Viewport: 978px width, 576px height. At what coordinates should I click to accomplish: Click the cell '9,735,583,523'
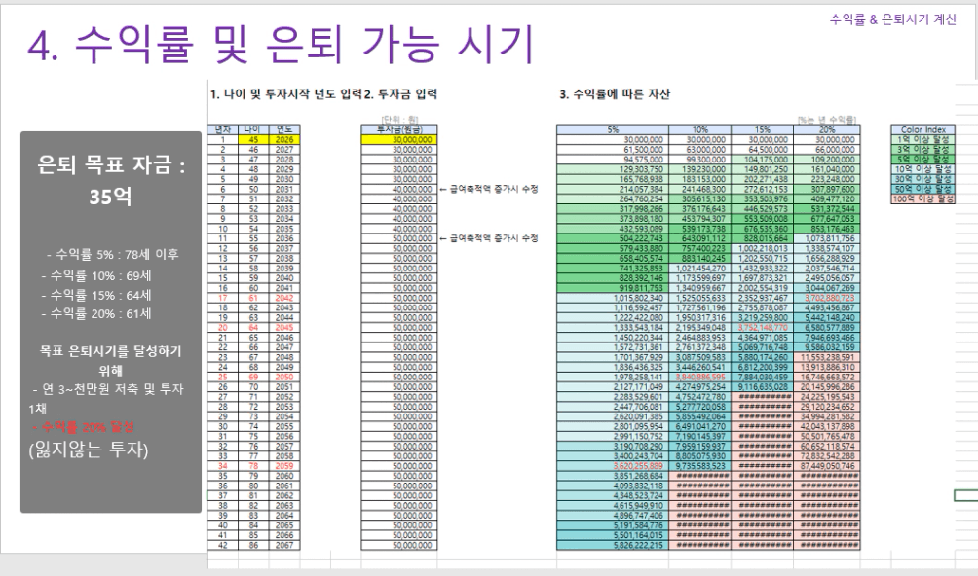pyautogui.click(x=699, y=466)
